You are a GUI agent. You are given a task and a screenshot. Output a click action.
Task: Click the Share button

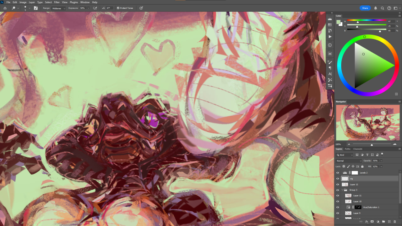365,8
